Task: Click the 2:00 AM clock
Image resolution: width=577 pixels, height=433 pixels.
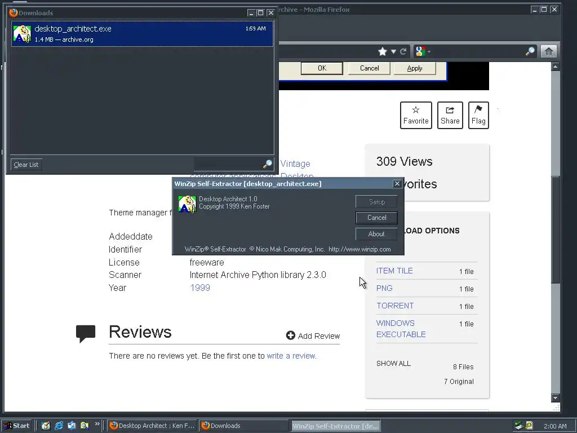Action: click(555, 426)
